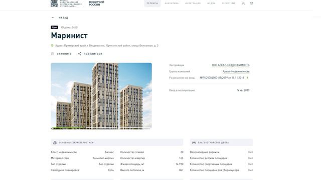
Task: Click the Жилая площадь value 14 920
Action: coord(180,164)
